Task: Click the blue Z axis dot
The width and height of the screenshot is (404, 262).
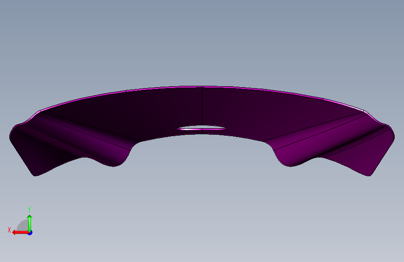Action: (30, 233)
